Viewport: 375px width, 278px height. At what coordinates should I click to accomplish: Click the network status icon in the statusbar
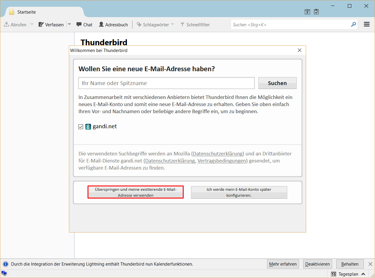[4, 274]
